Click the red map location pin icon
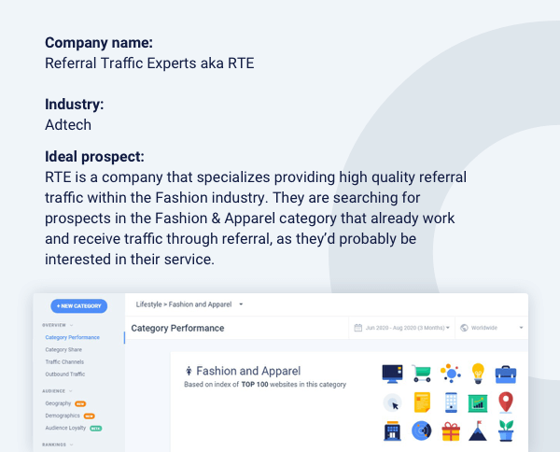 coord(506,403)
